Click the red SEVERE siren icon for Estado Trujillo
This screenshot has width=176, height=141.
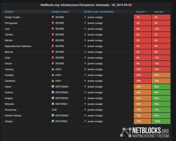53,17
